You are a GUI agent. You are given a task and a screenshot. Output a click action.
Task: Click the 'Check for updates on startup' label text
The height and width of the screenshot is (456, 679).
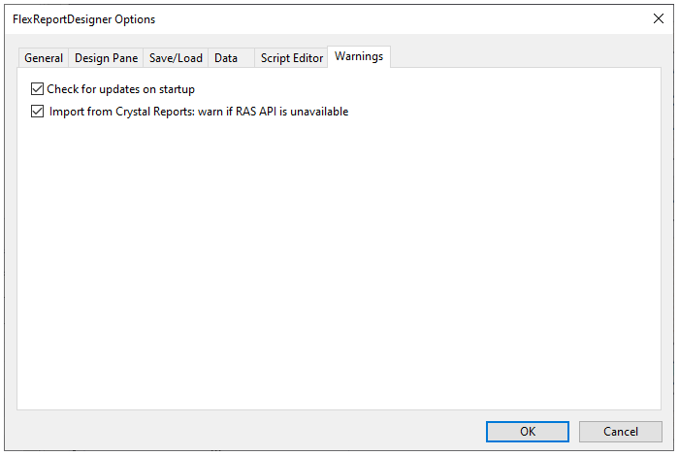[121, 89]
